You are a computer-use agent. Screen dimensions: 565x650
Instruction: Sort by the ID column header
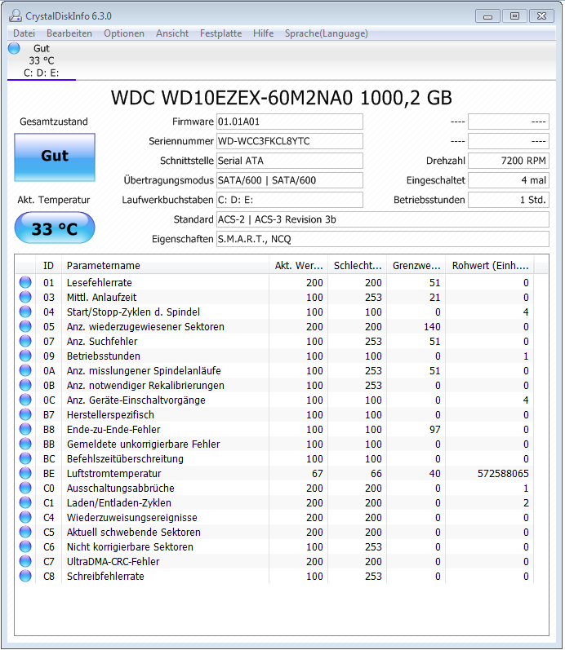48,265
